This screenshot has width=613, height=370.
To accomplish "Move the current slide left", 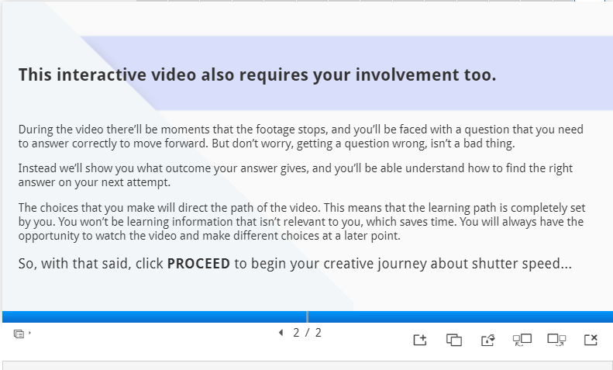I will point(522,340).
